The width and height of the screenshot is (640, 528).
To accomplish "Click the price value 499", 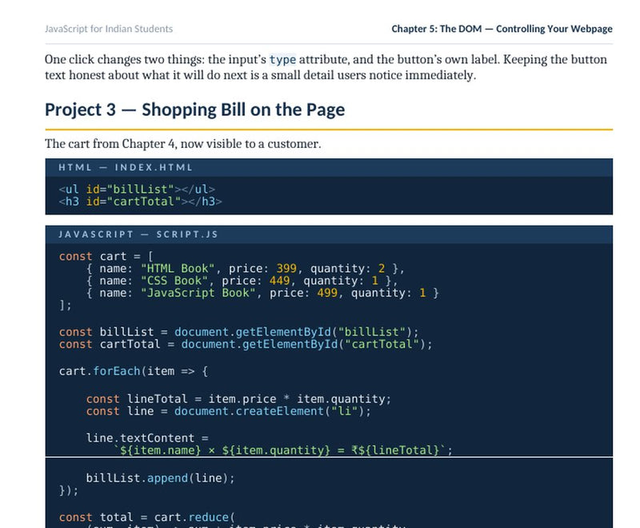I will pyautogui.click(x=327, y=293).
